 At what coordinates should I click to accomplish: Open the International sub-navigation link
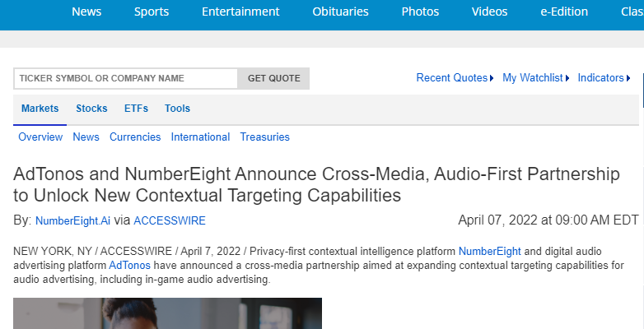(x=200, y=137)
